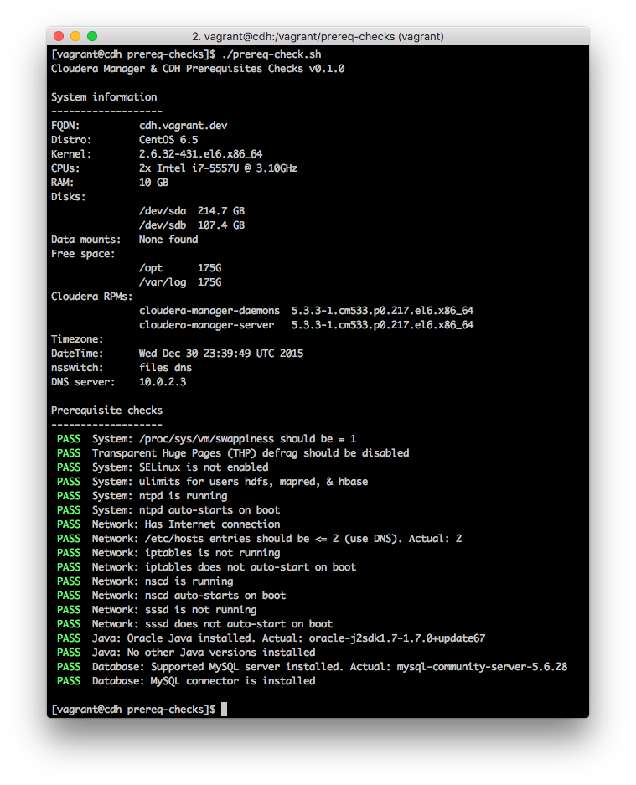Click the 'sssd does not auto-start on boot' check

point(194,624)
